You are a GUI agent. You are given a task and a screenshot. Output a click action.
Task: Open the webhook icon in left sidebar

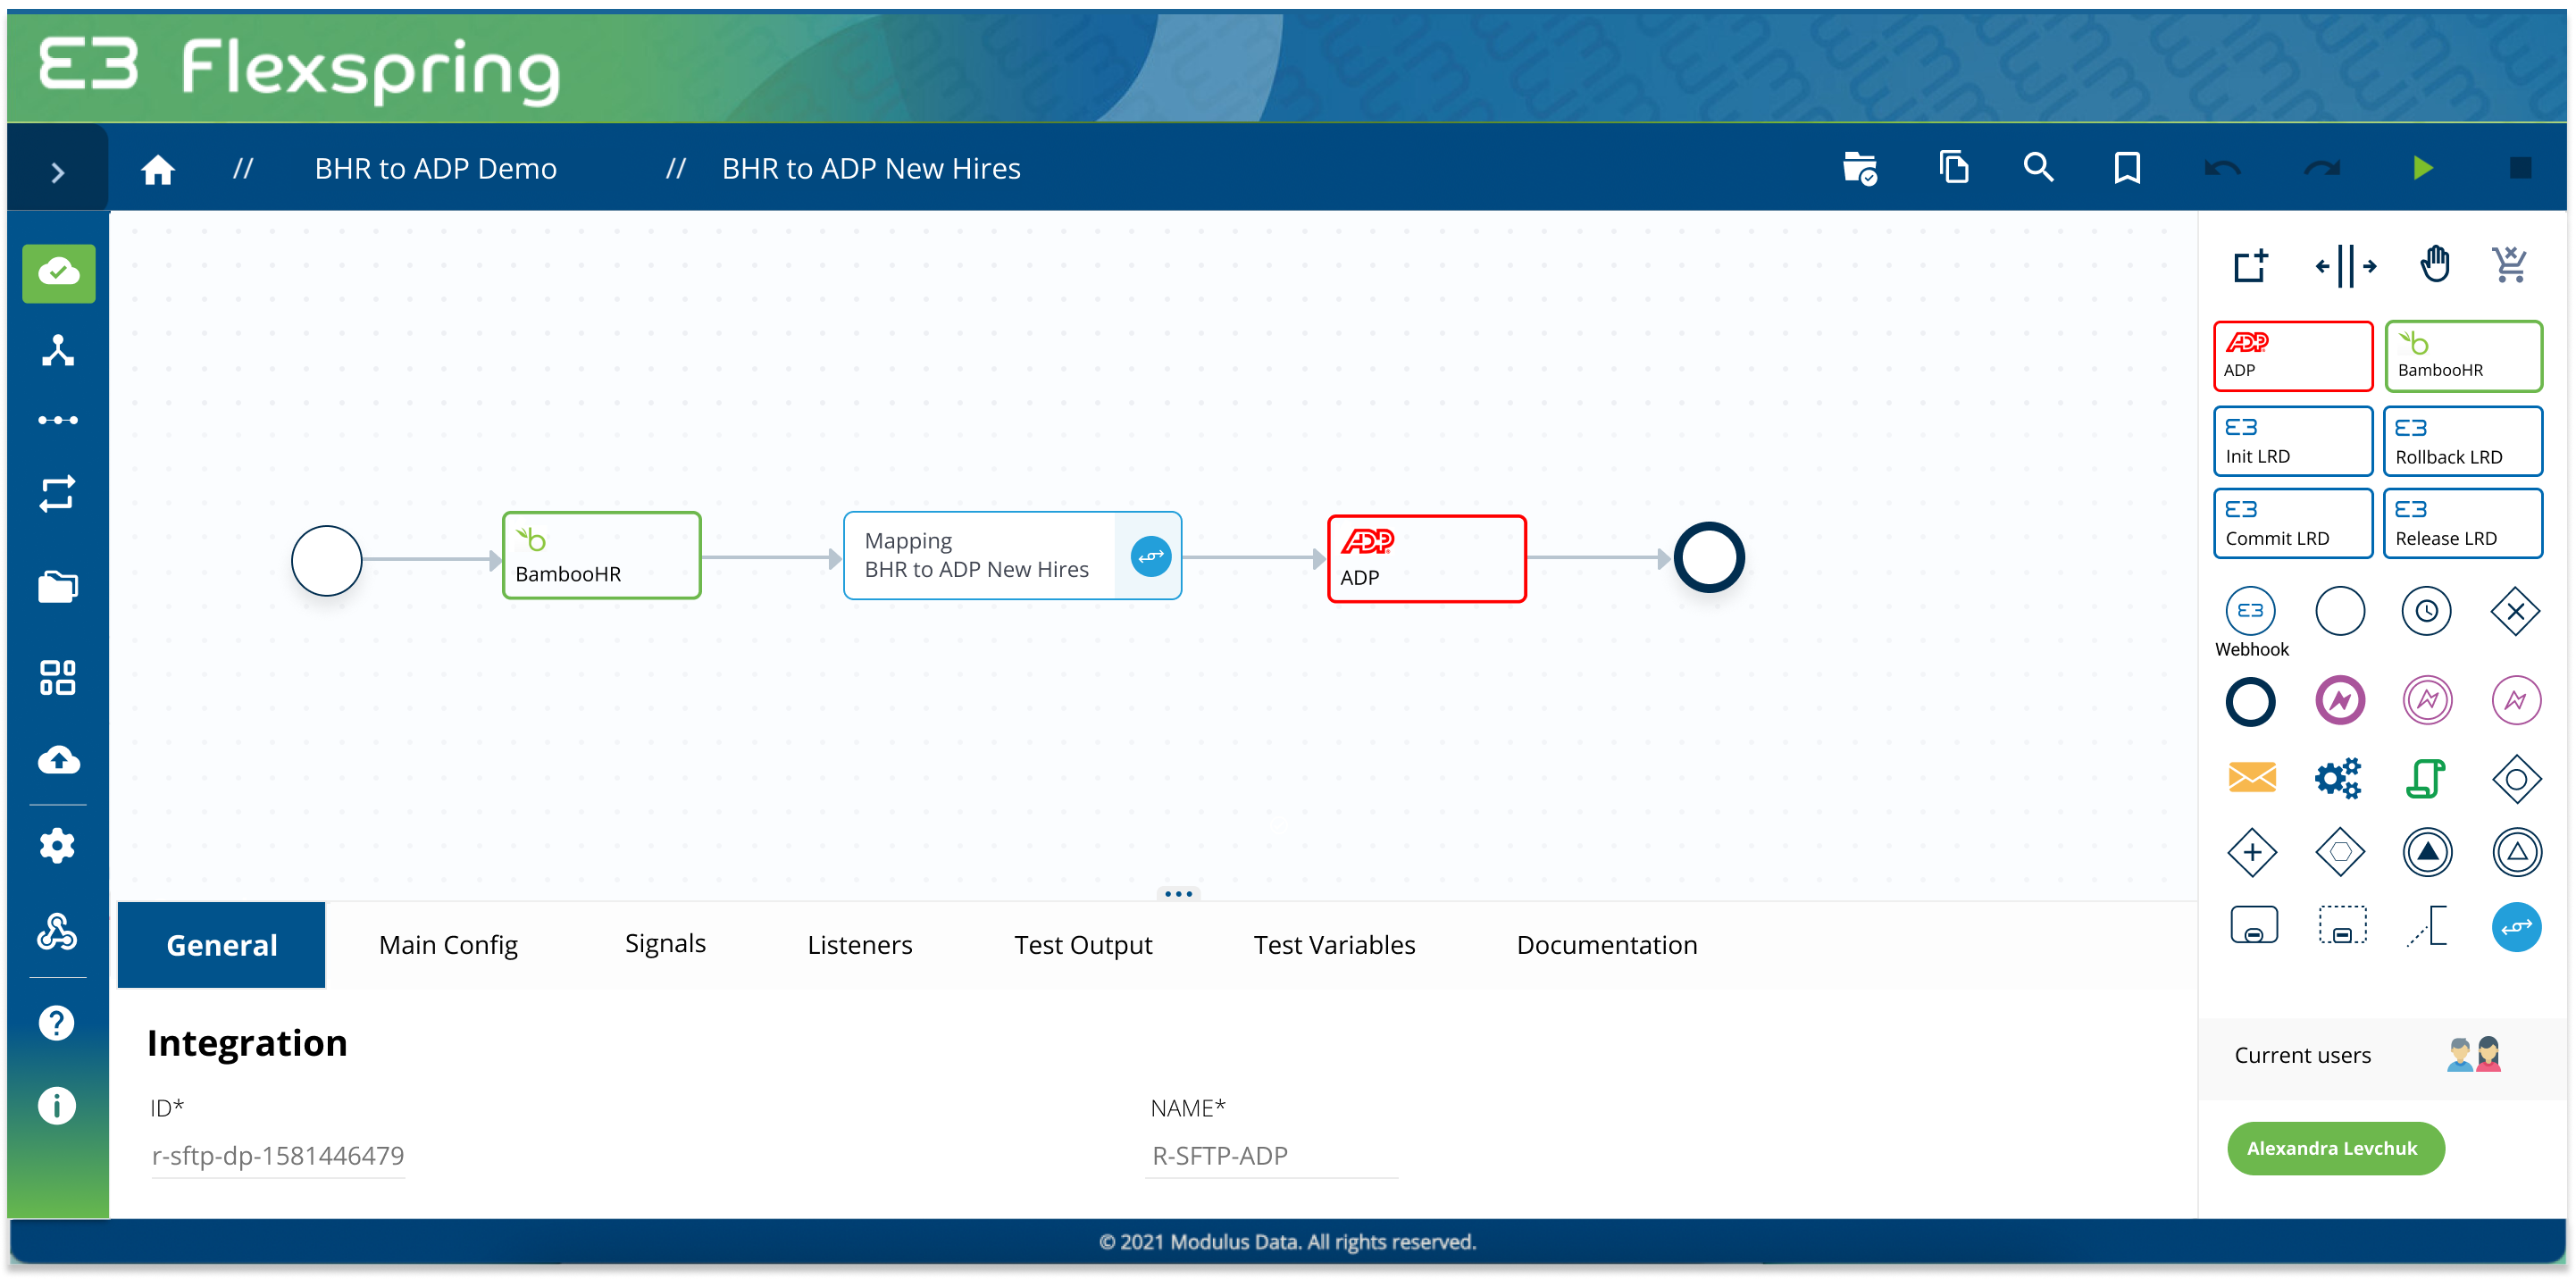click(x=57, y=931)
